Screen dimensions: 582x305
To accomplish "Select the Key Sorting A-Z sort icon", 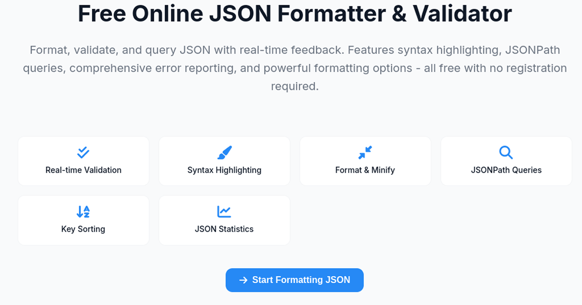I will pyautogui.click(x=82, y=212).
